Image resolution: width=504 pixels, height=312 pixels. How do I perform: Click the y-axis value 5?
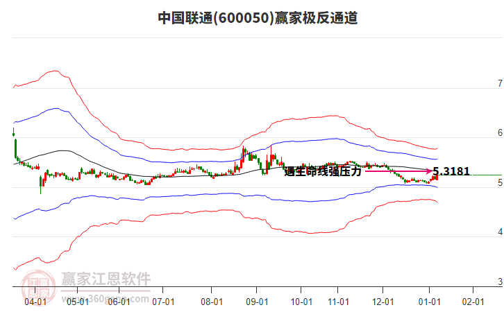500,182
